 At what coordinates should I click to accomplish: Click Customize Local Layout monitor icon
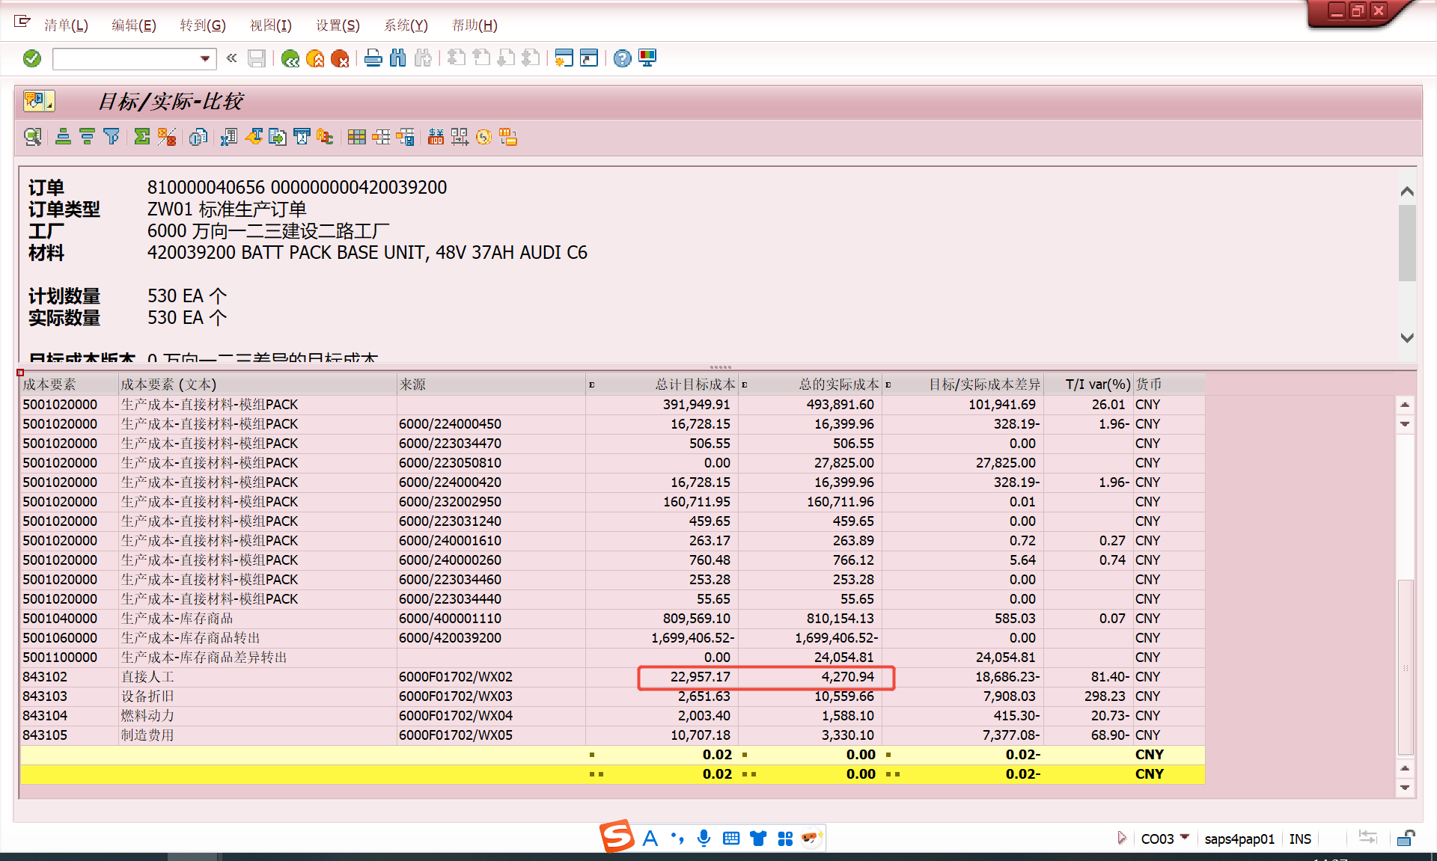point(647,58)
